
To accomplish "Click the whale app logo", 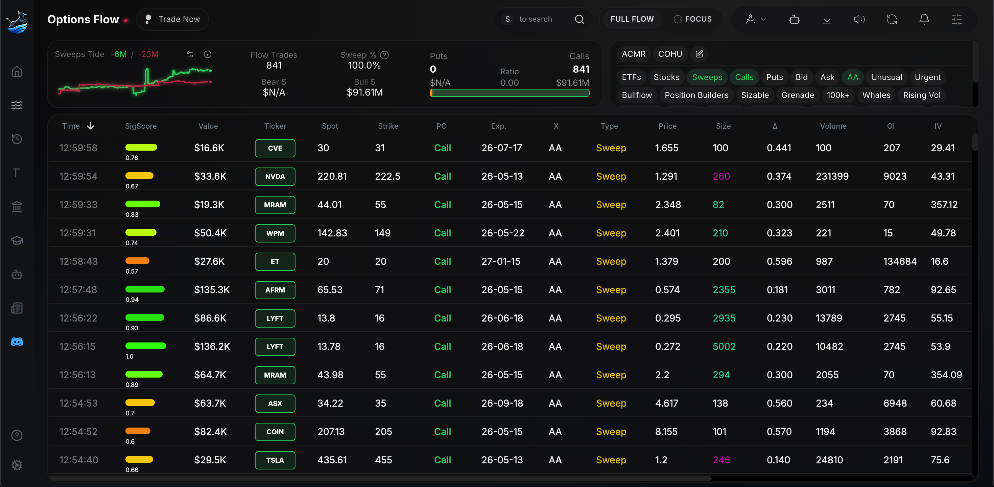I will point(17,22).
